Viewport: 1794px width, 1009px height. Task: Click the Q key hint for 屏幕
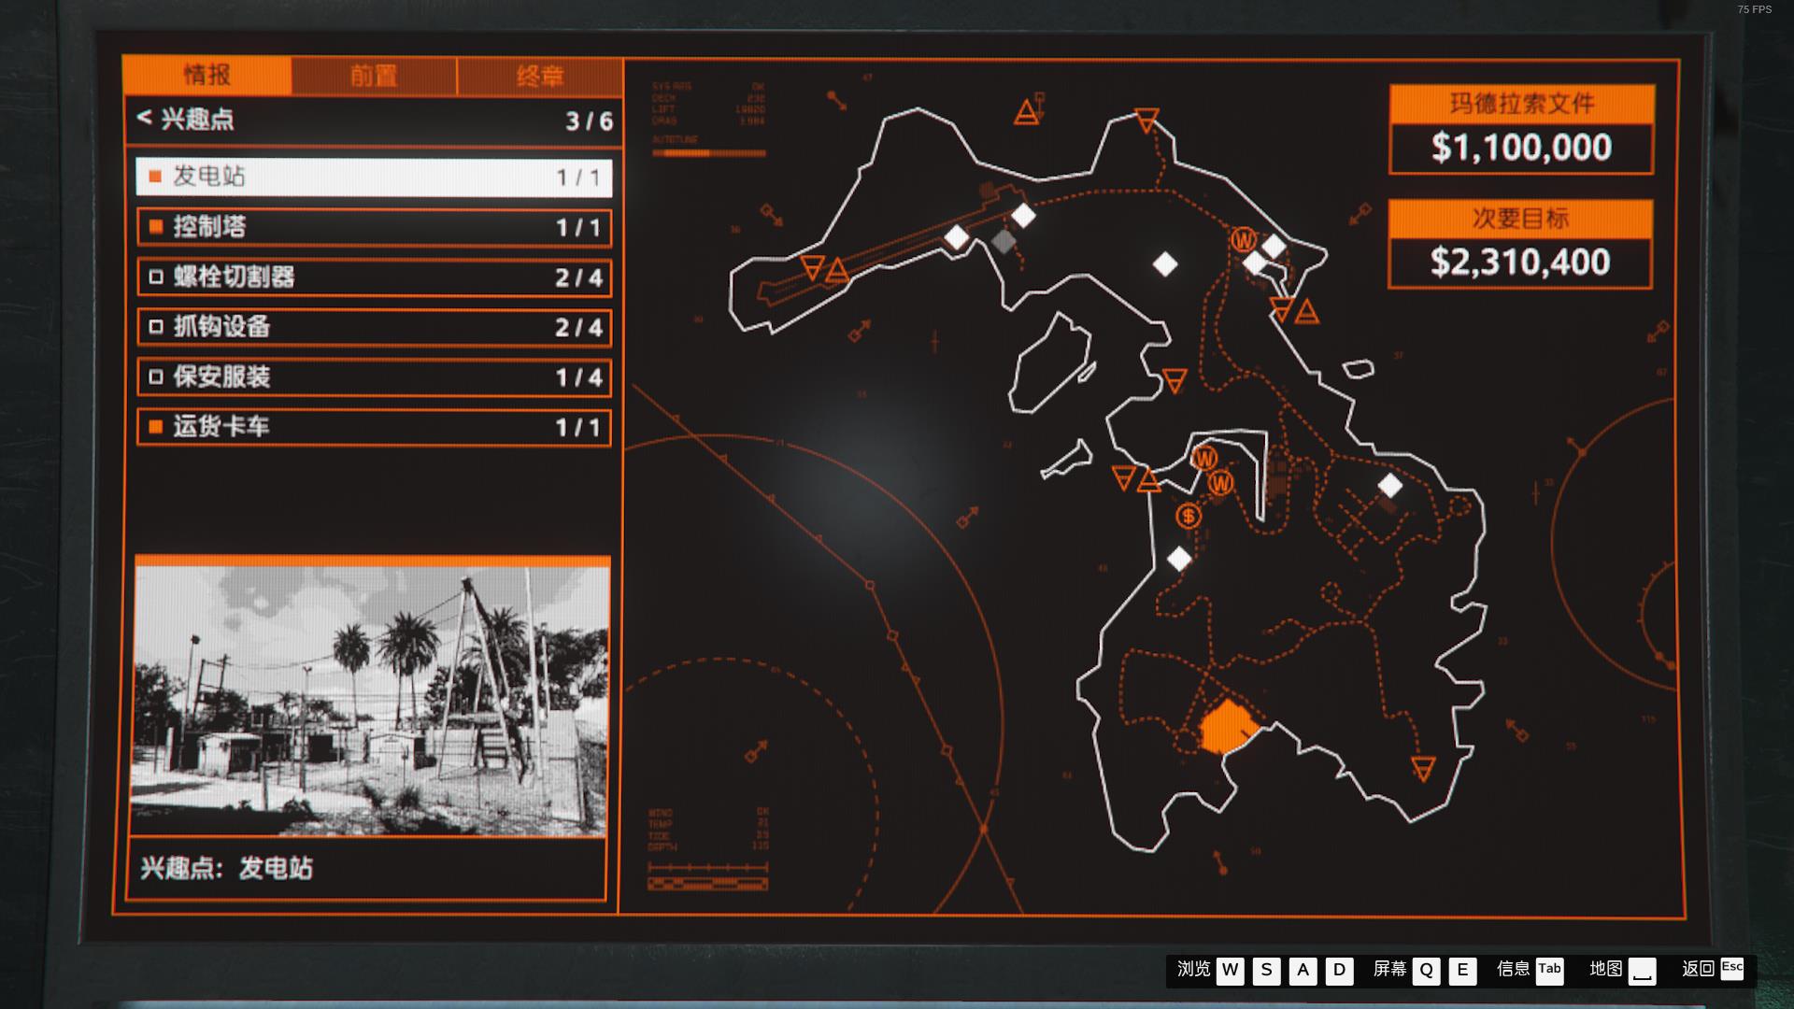(1426, 970)
